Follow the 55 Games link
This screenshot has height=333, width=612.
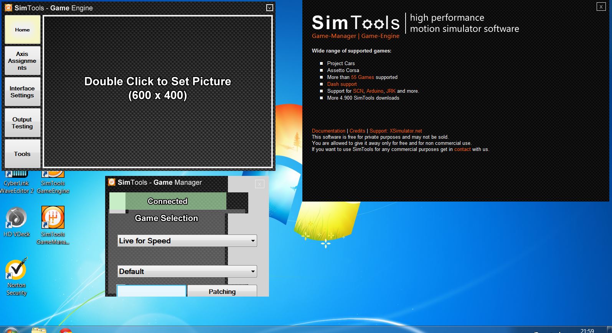pos(362,77)
